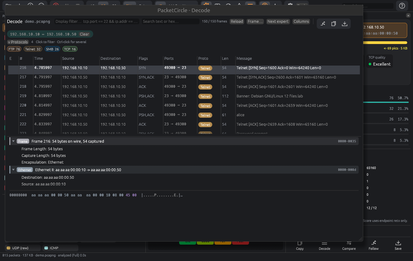
Task: Select packet row 219 with Debian banner
Action: pos(184,96)
